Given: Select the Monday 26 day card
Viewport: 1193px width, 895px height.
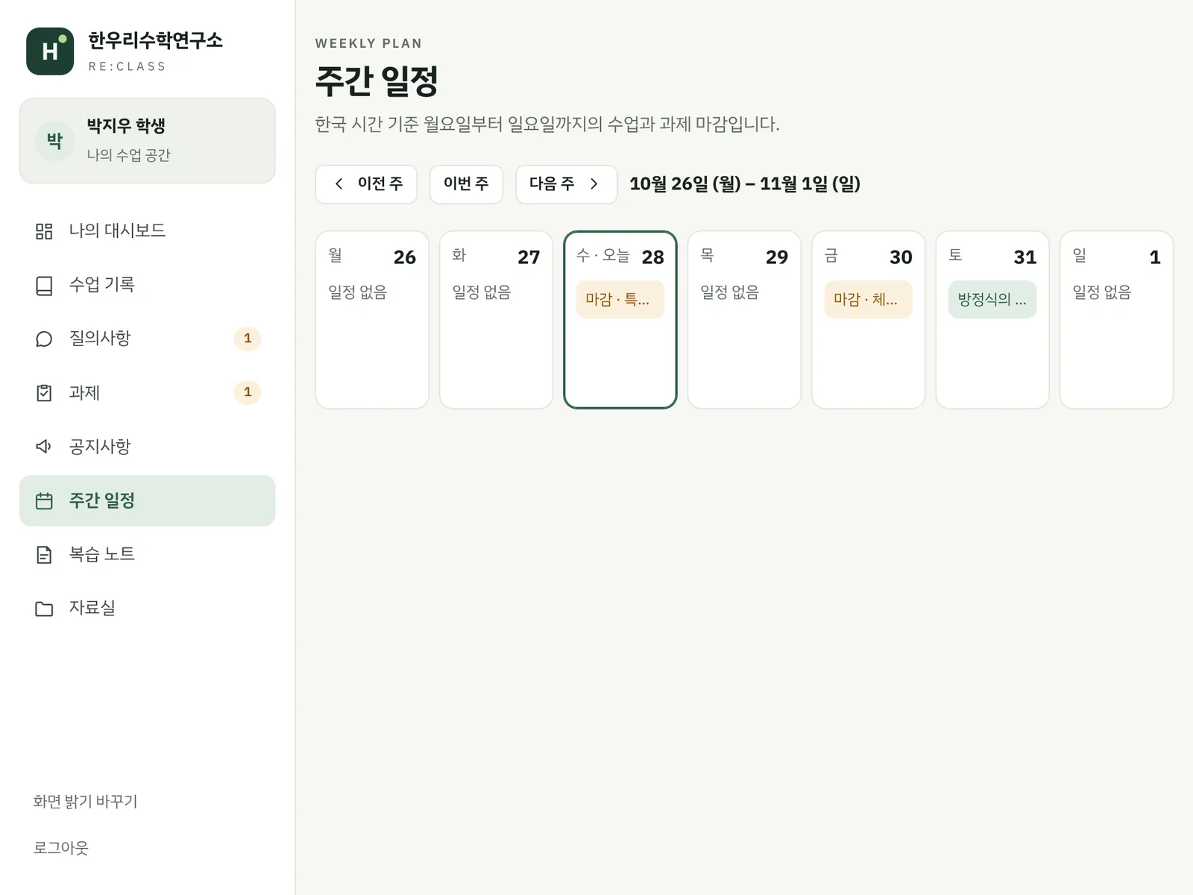Looking at the screenshot, I should click(x=372, y=320).
